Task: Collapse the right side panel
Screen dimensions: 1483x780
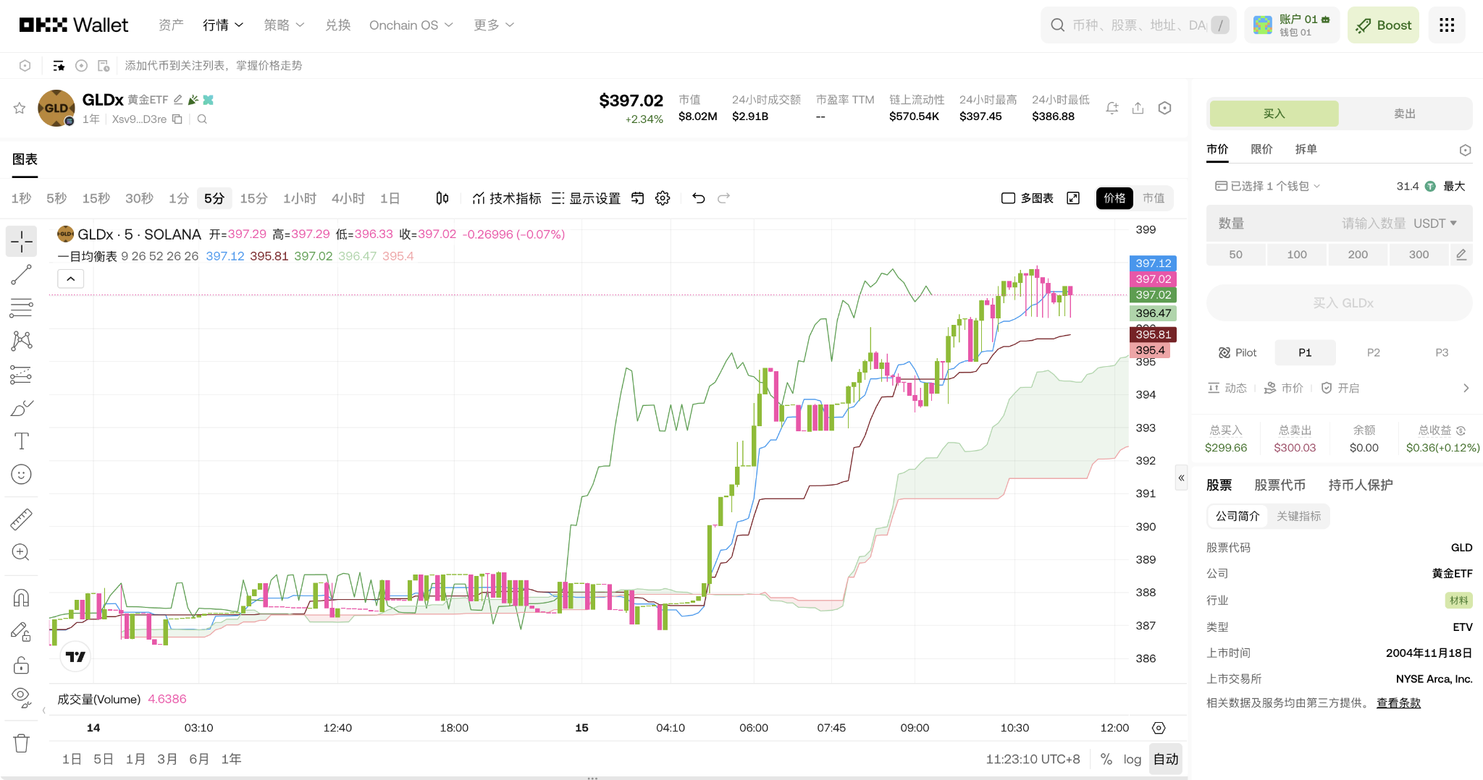Action: click(x=1181, y=478)
